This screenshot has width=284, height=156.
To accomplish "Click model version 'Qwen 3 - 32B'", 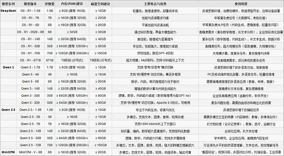I will click(x=30, y=103).
